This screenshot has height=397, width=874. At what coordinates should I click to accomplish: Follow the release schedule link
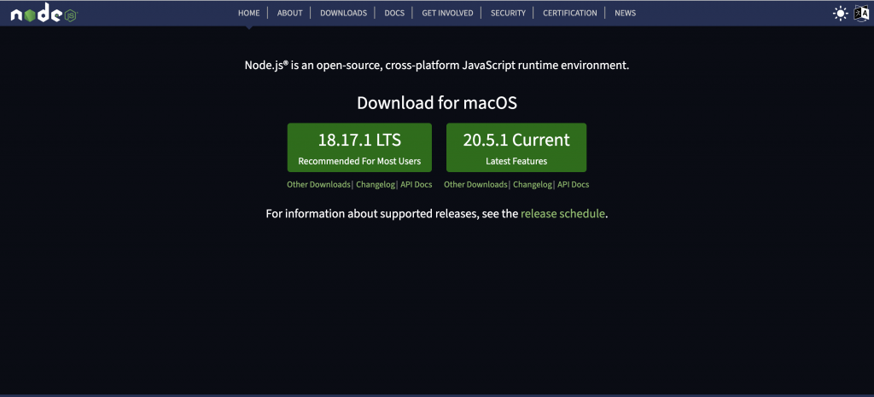pyautogui.click(x=562, y=214)
